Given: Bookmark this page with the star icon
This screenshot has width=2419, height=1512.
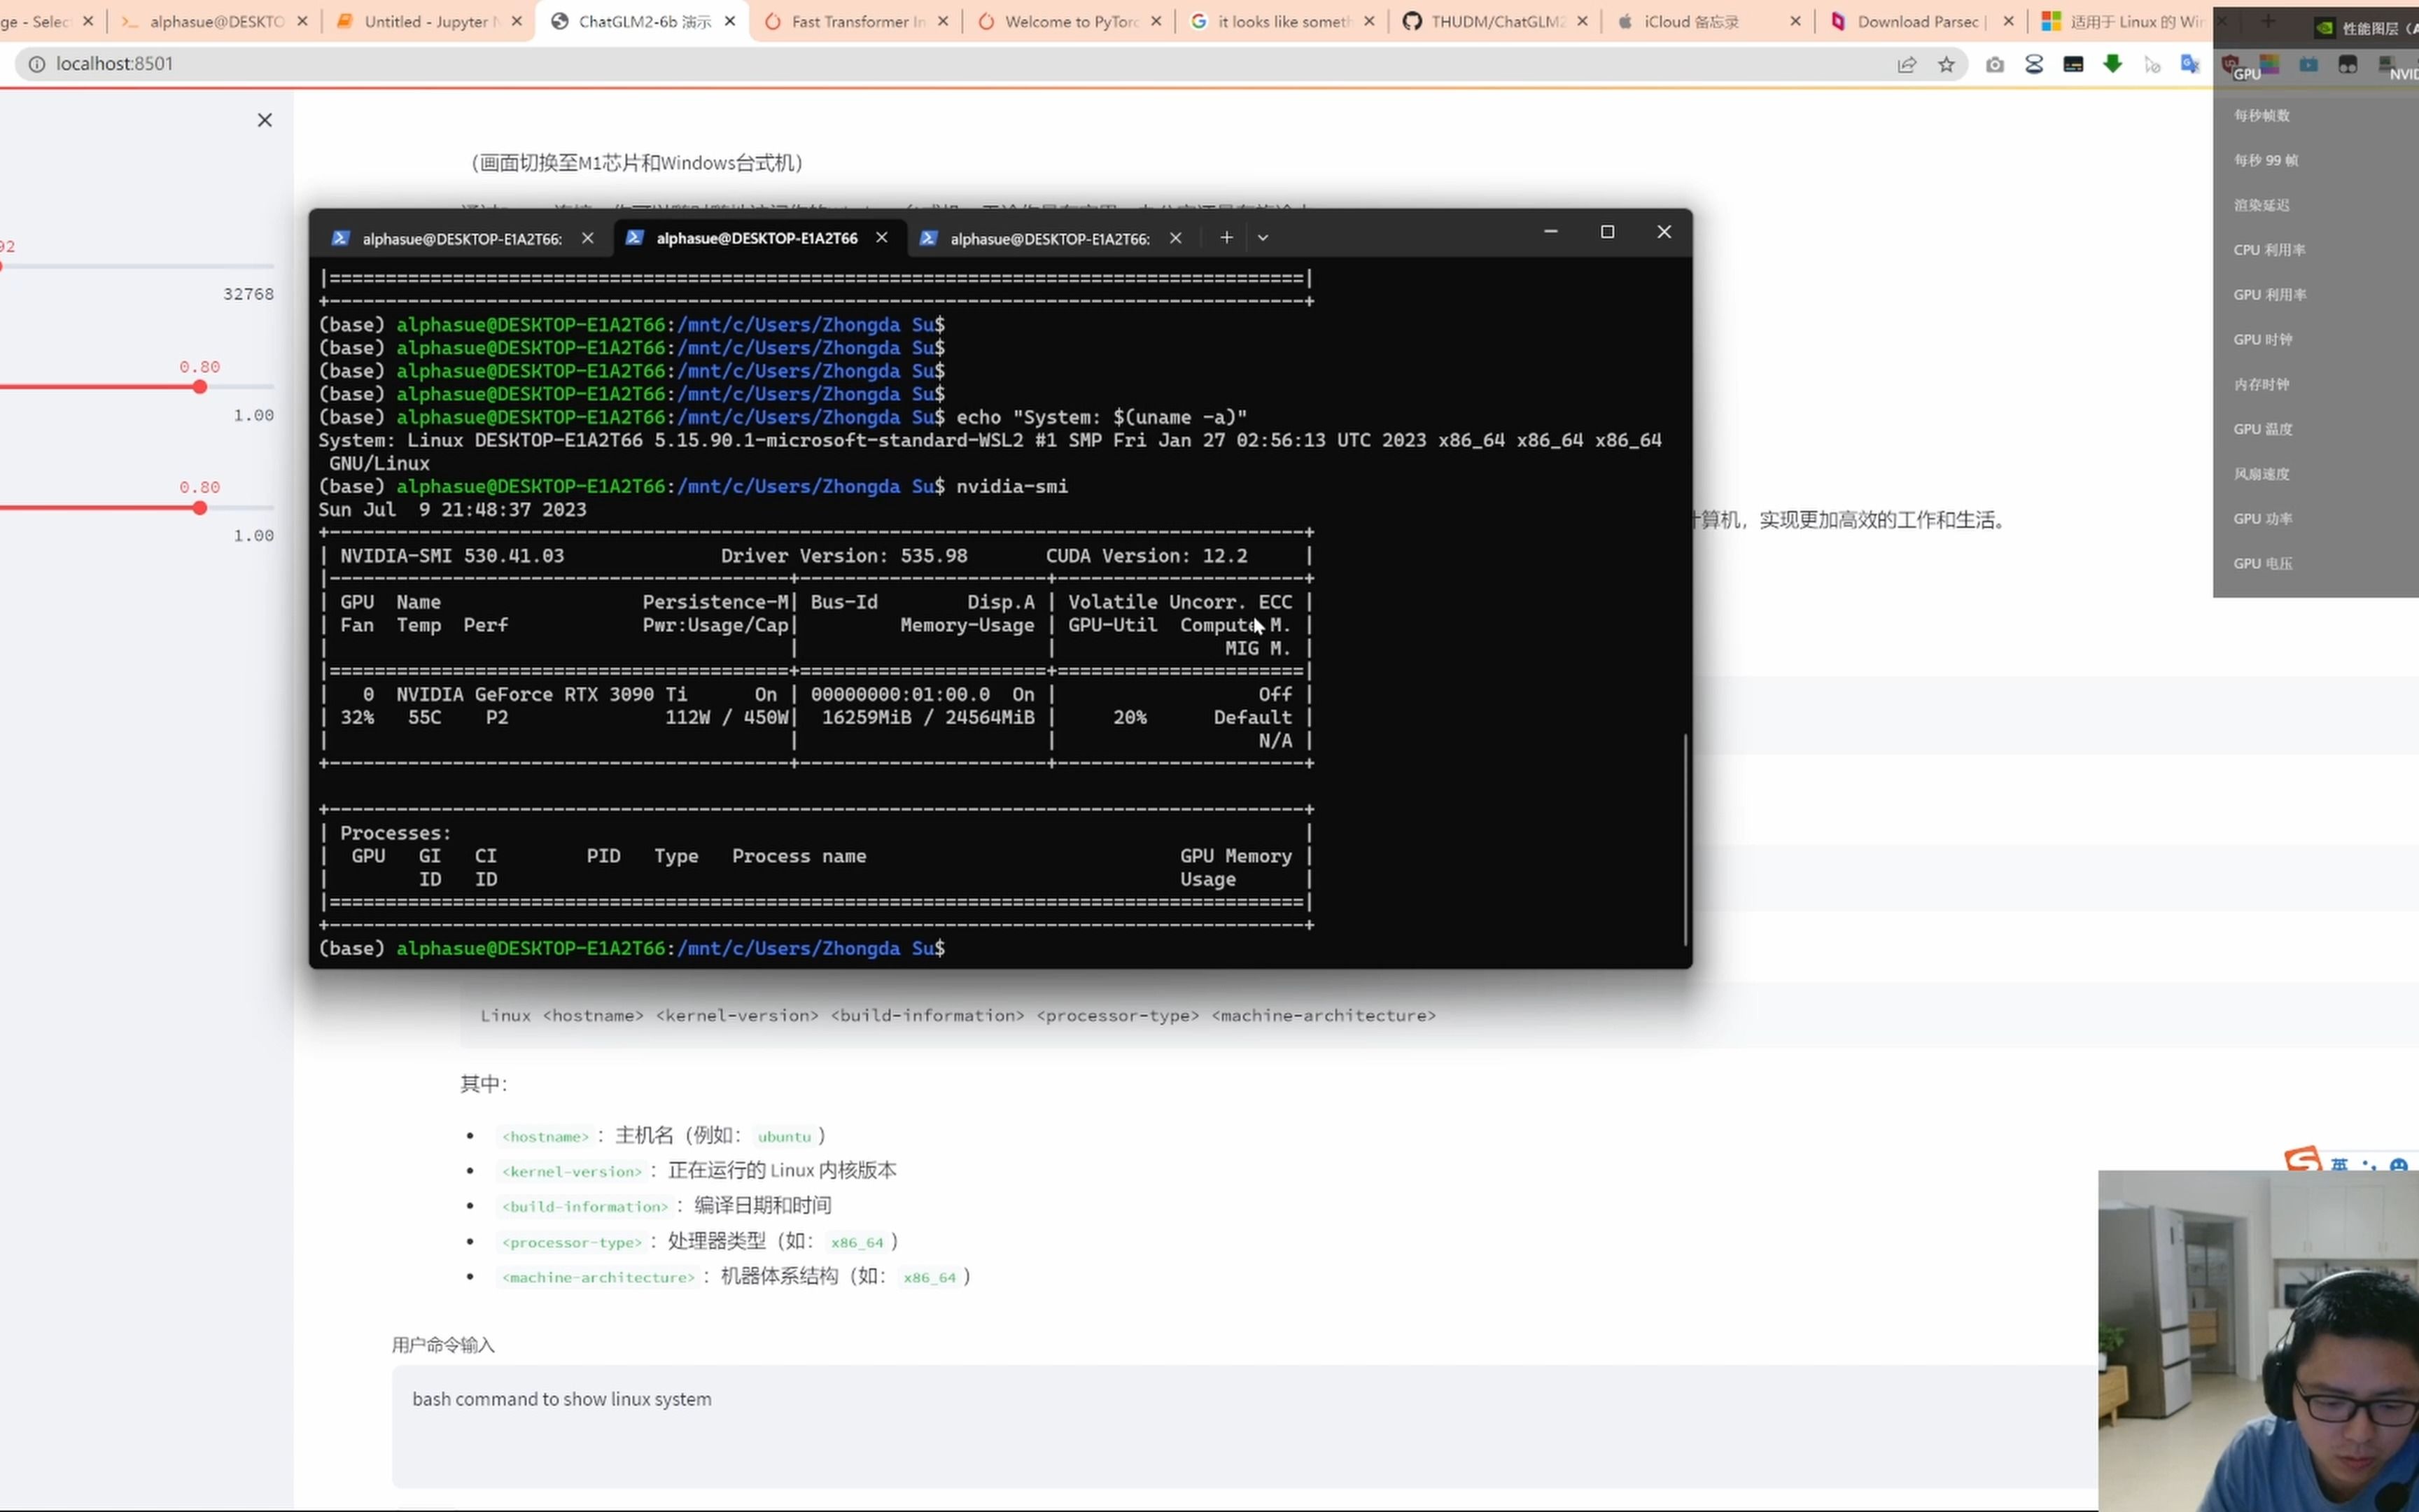Looking at the screenshot, I should coord(1947,64).
